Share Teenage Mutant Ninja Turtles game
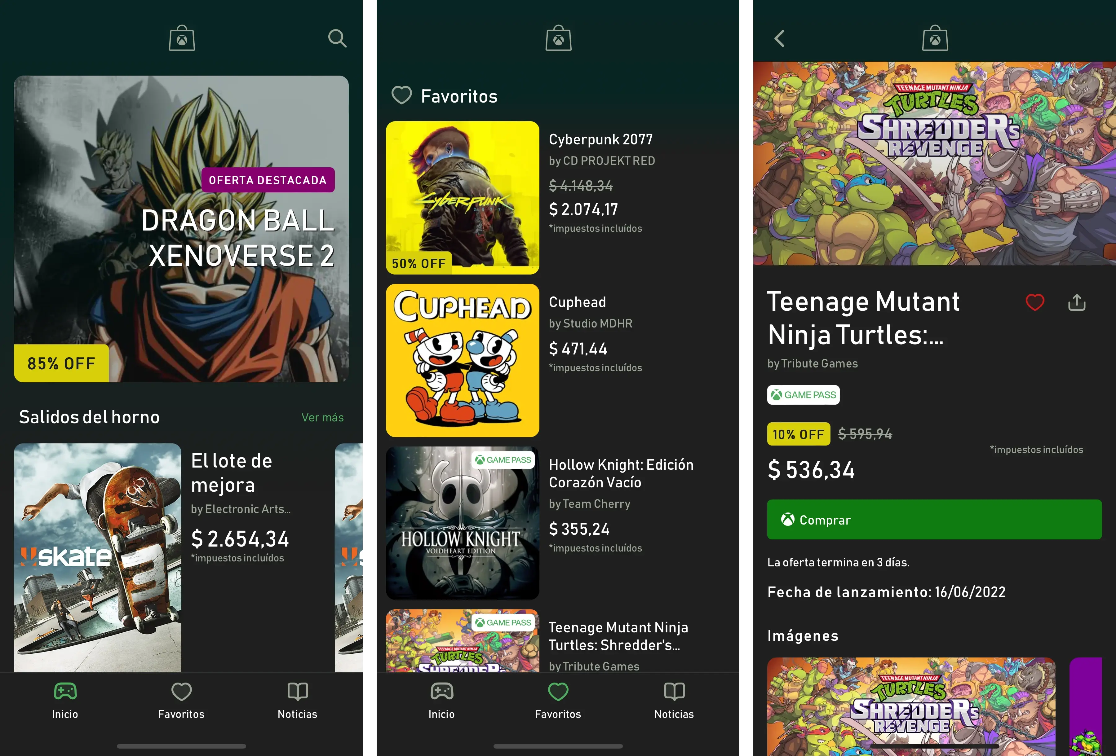The height and width of the screenshot is (756, 1116). point(1077,302)
